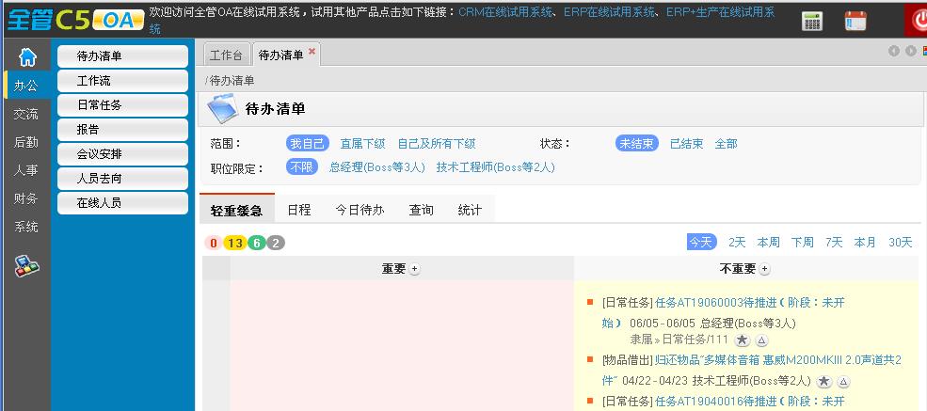Screen dimensions: 927x411
Task: Open 财务 in the left sidebar
Action: (25, 198)
